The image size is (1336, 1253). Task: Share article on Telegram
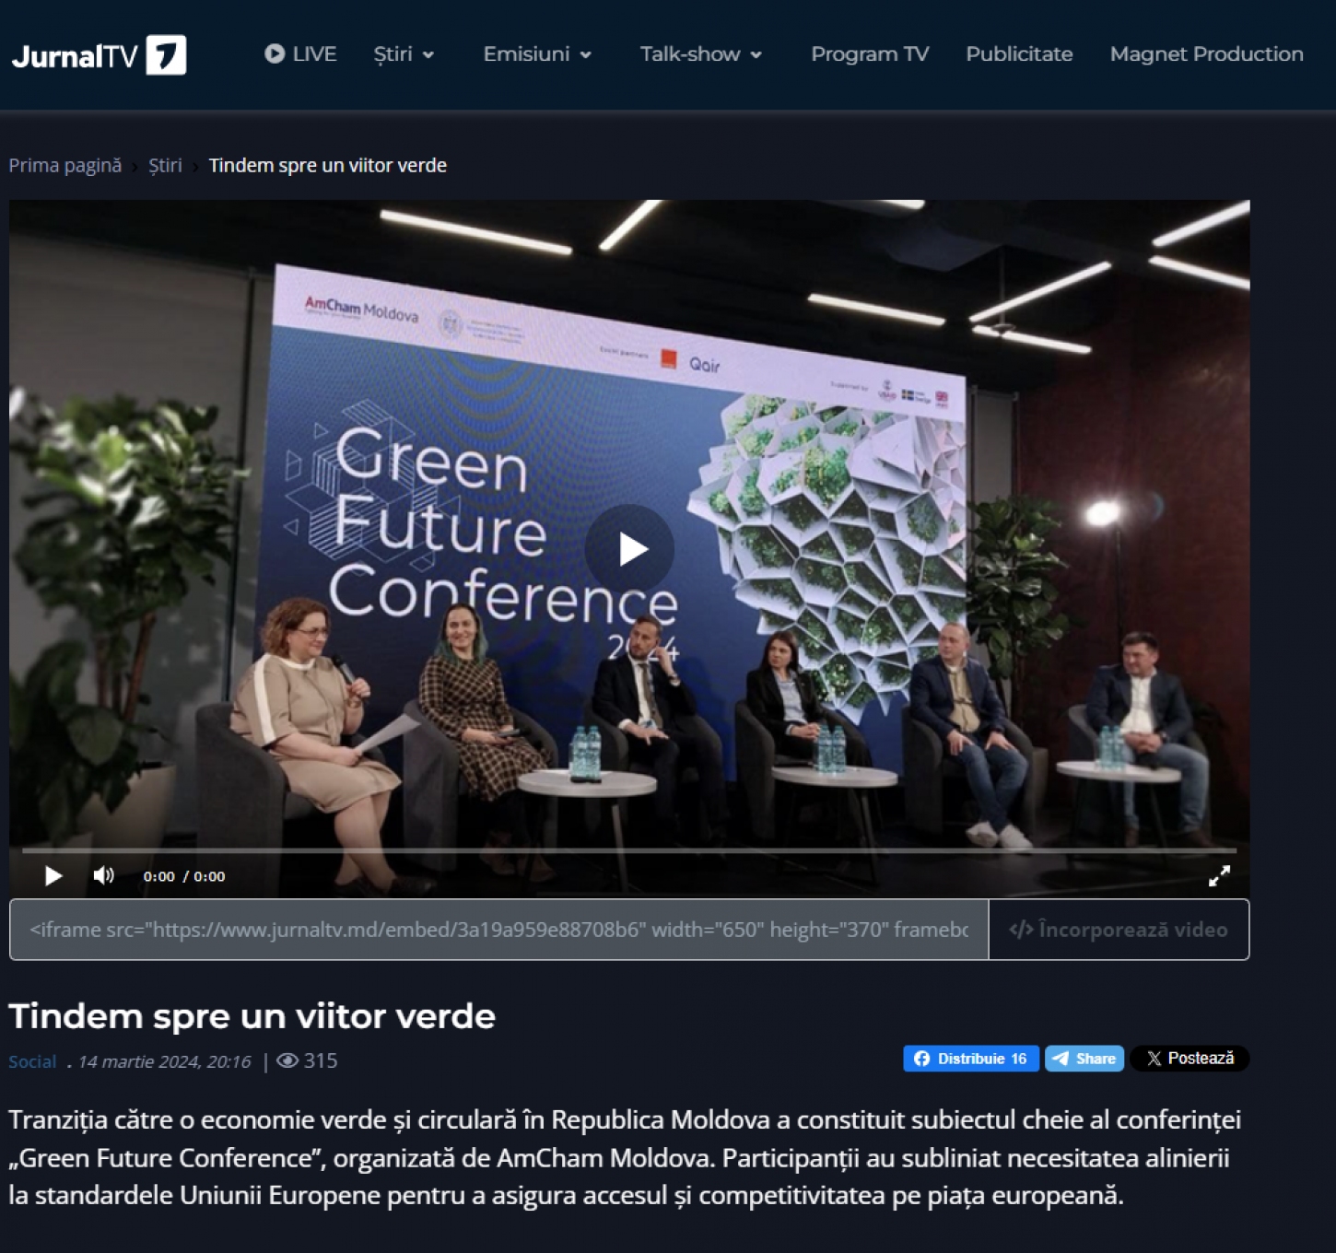[1084, 1059]
